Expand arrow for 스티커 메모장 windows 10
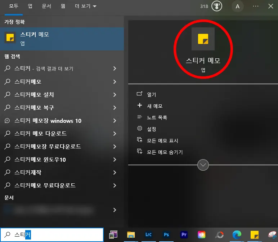The image size is (278, 242). pyautogui.click(x=115, y=121)
